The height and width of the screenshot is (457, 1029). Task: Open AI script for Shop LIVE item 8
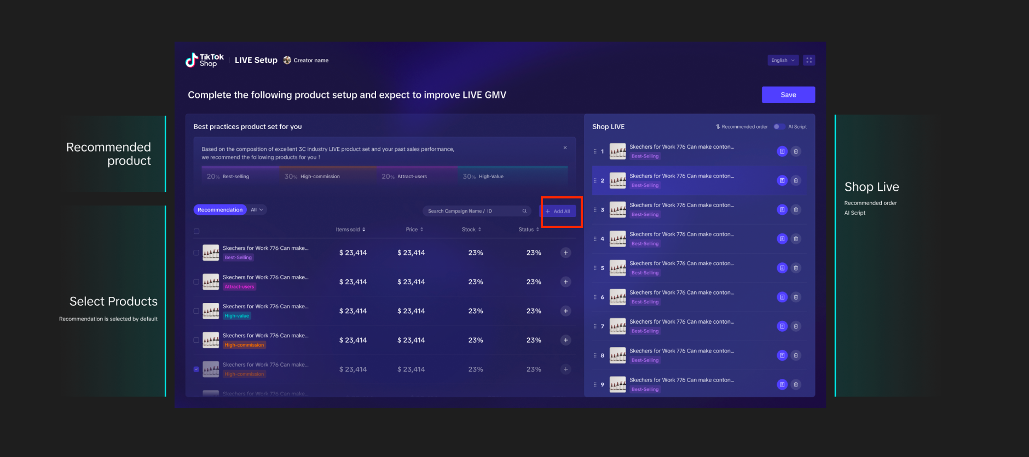(782, 355)
